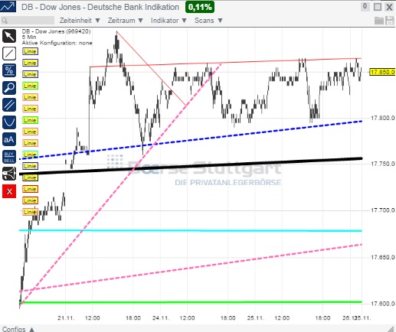
Task: Click the red X delete tool
Action: (x=9, y=191)
